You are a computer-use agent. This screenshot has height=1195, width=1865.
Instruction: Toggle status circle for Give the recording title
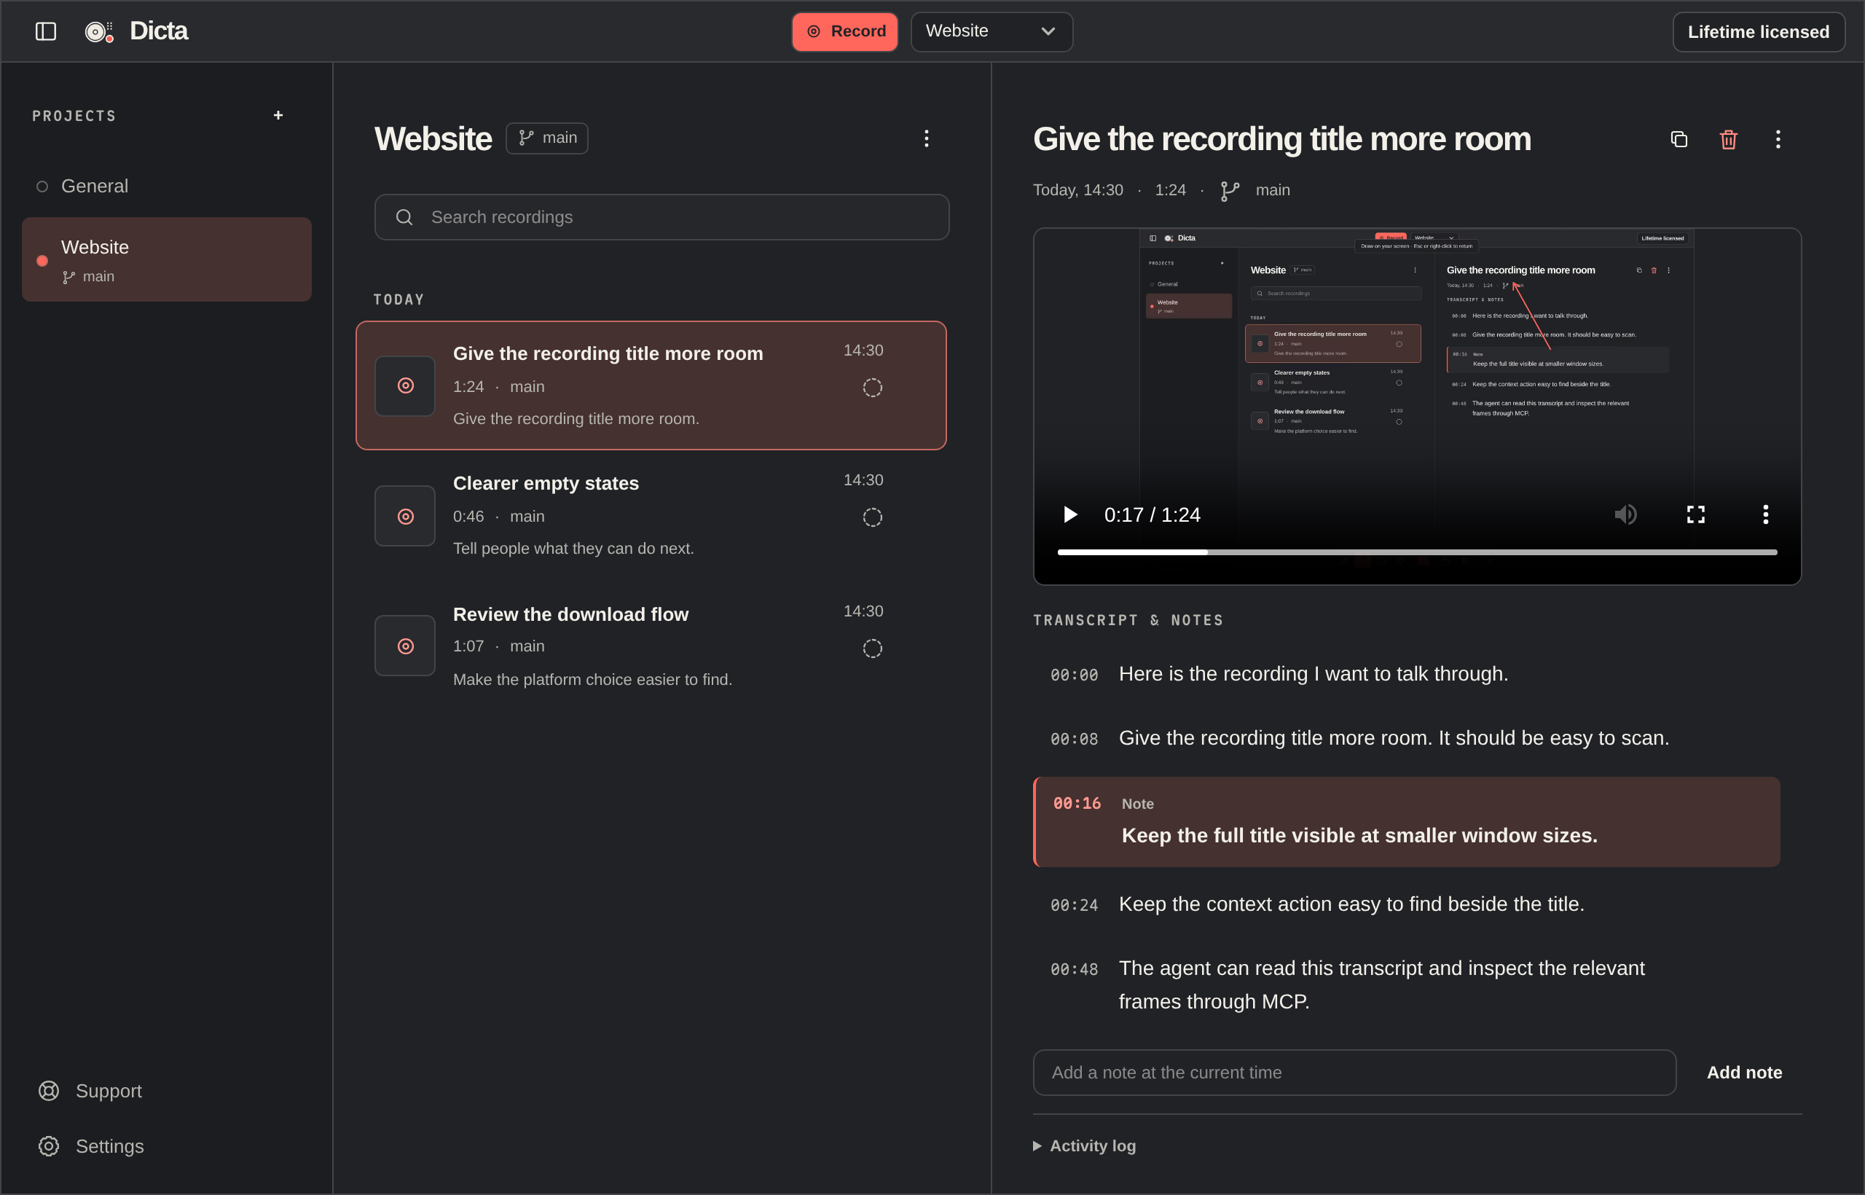click(x=873, y=387)
